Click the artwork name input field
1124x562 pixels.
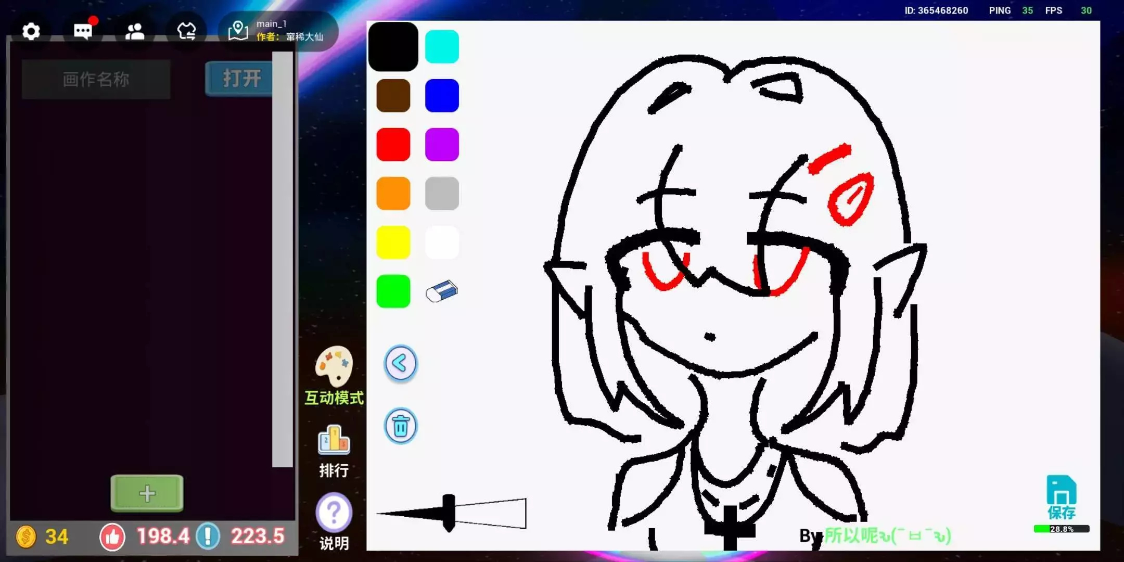coord(96,79)
